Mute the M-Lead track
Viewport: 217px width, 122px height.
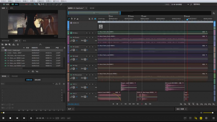pyautogui.click(x=86, y=56)
